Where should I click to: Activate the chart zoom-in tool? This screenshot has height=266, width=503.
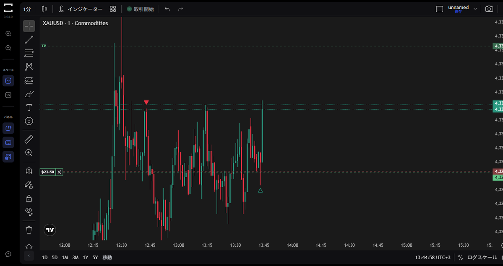point(29,152)
